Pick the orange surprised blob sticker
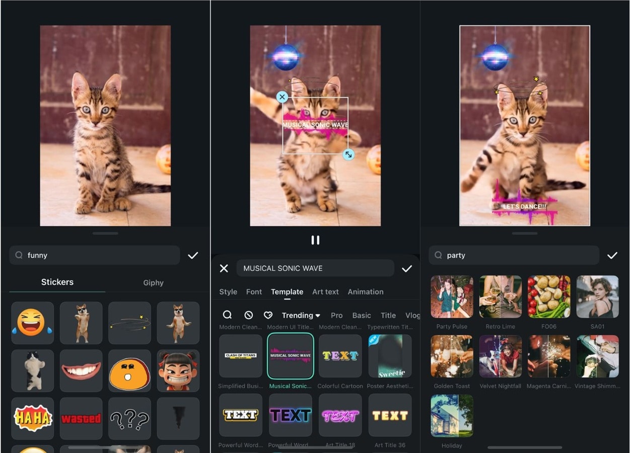 click(129, 371)
